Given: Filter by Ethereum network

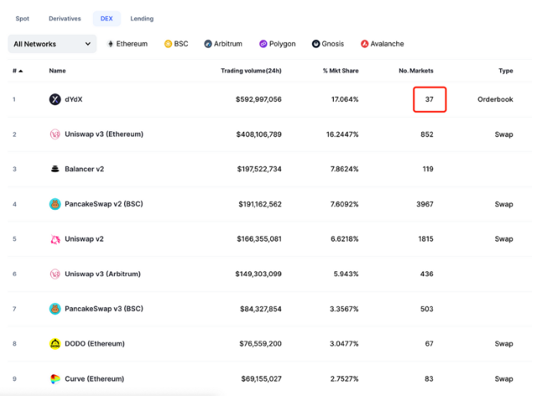Looking at the screenshot, I should tap(127, 44).
